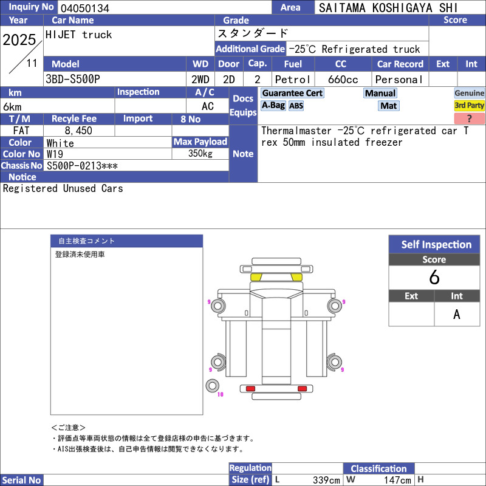This screenshot has width=486, height=486.
Task: Click the rear-left wheel on the diagram
Action: click(218, 361)
